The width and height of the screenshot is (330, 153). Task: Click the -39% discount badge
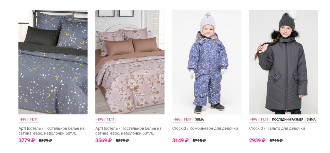pyautogui.click(x=100, y=120)
